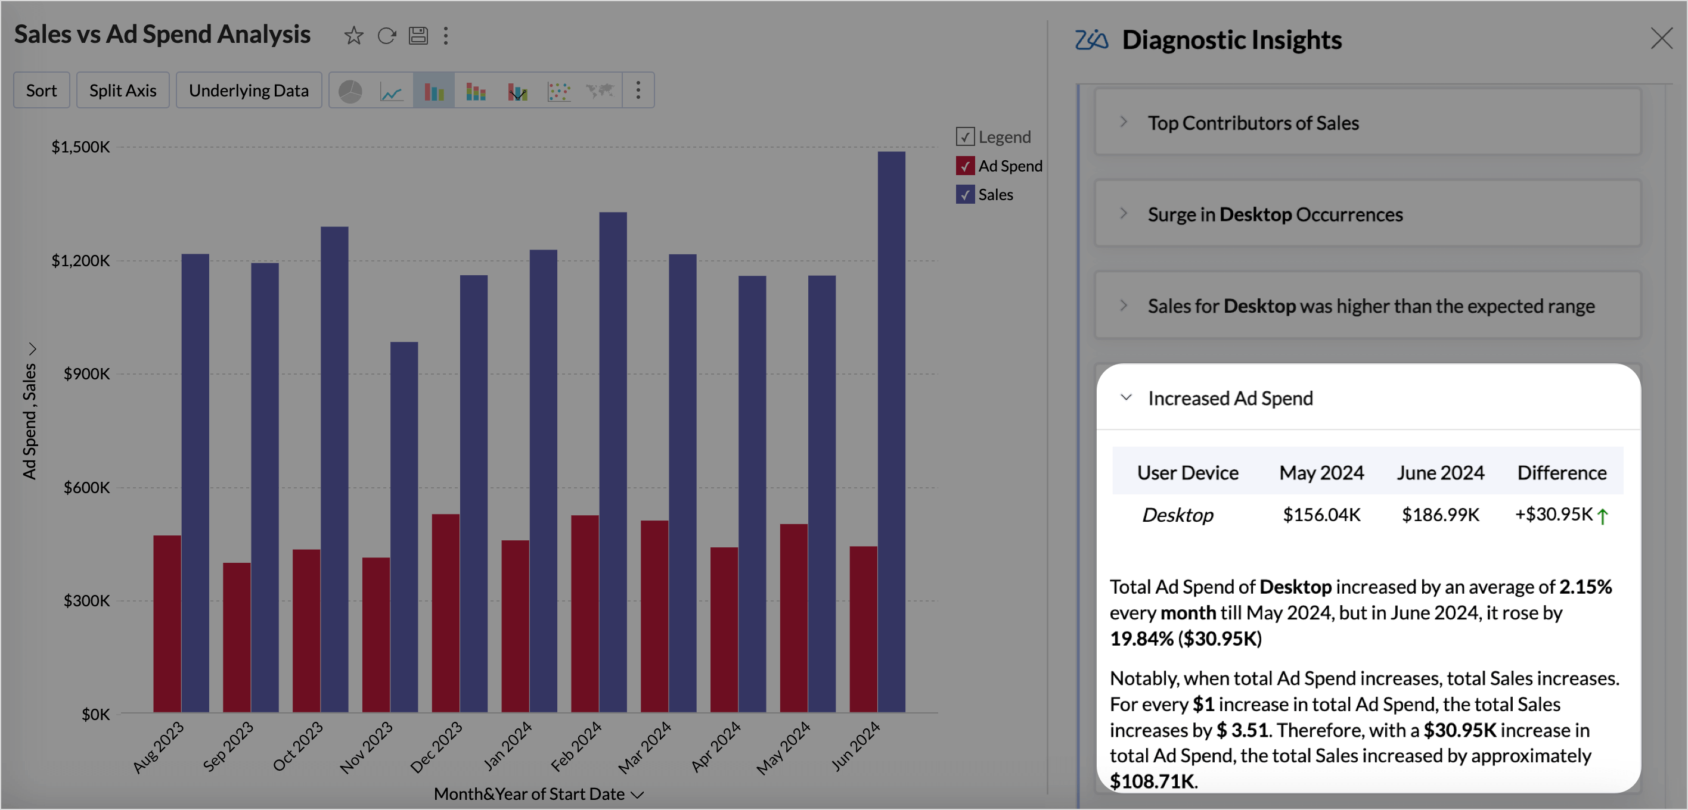This screenshot has width=1688, height=810.
Task: Mark chart as favorite with star icon
Action: click(x=353, y=35)
